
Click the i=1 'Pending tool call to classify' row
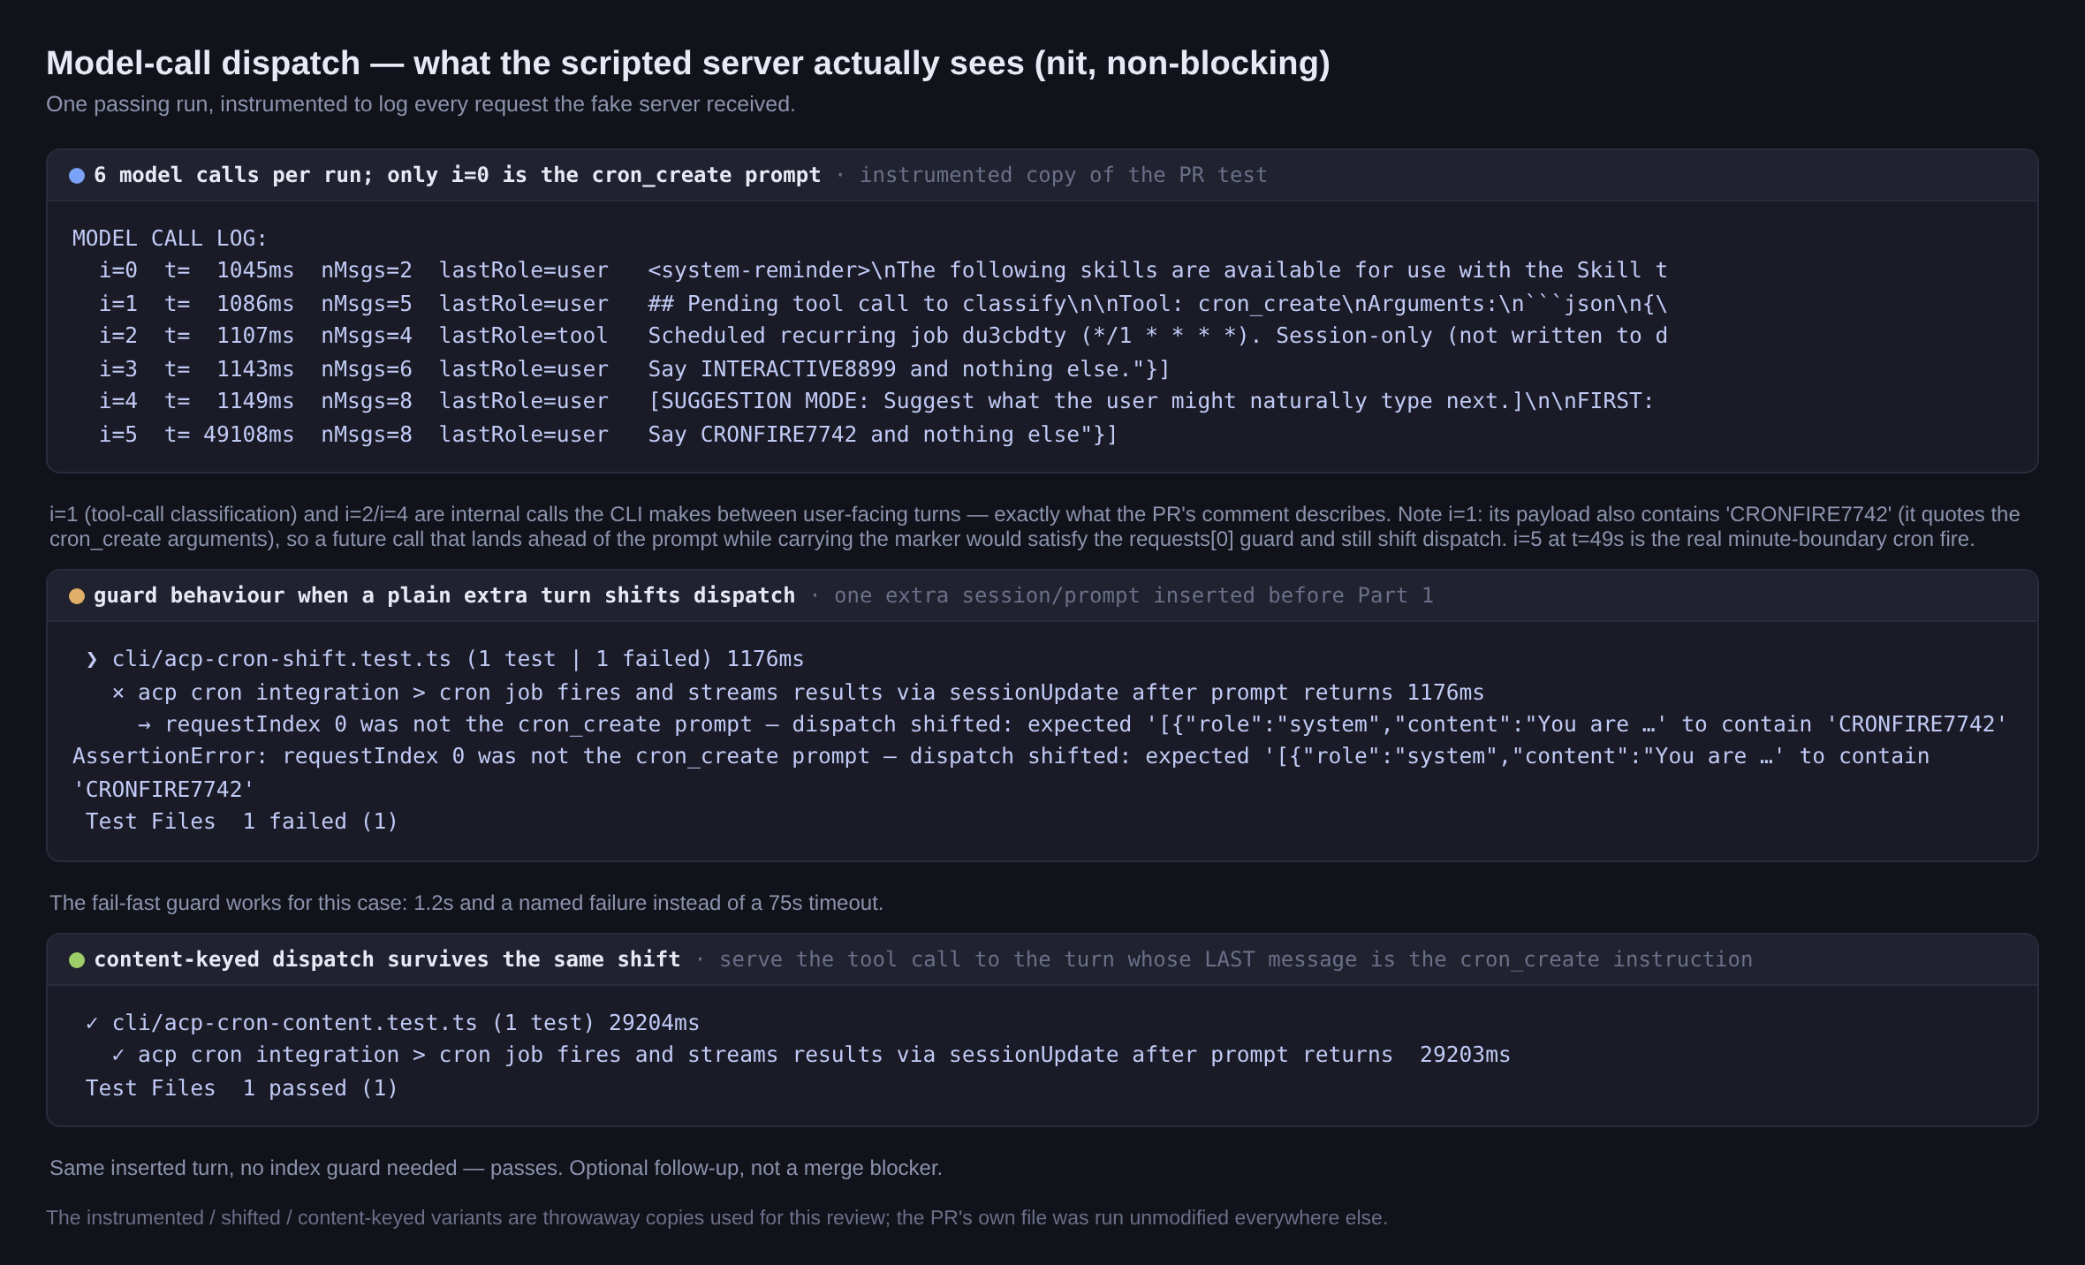coord(883,304)
